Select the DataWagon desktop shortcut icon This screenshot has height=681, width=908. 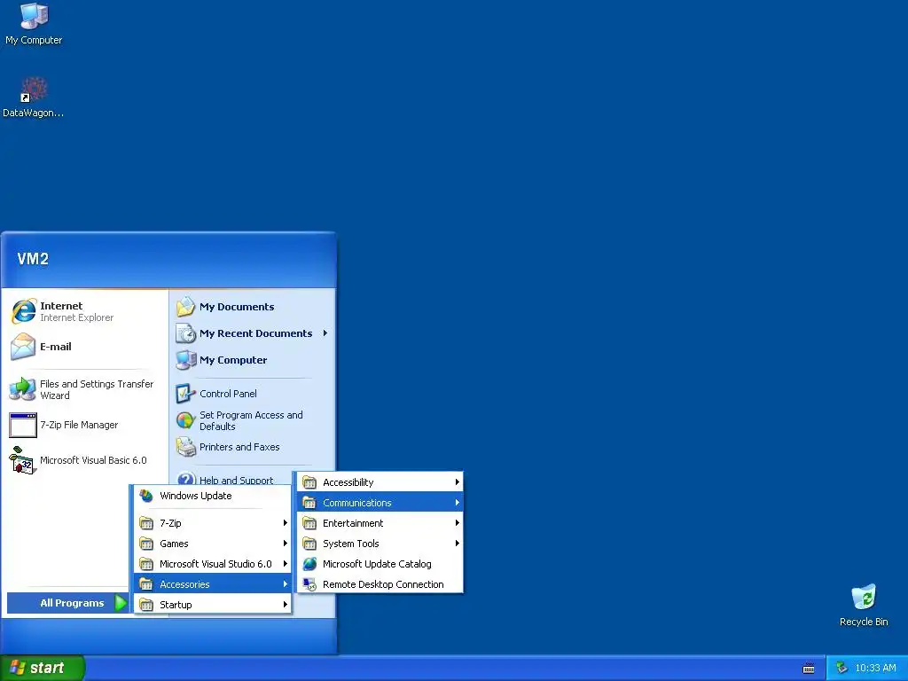tap(34, 90)
